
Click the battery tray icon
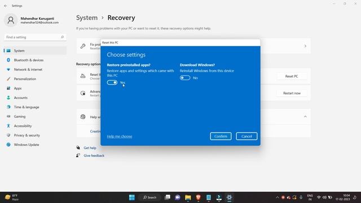coord(330,197)
